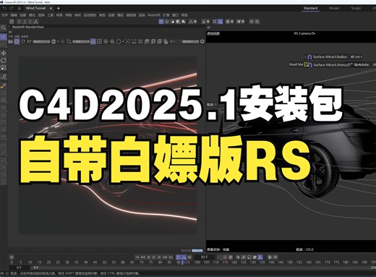Step to the previous keyframe

(x=143, y=257)
